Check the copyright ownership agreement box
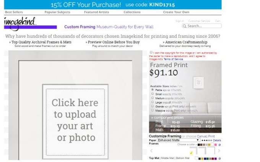Image resolution: width=260 pixels, height=162 pixels. (151, 52)
